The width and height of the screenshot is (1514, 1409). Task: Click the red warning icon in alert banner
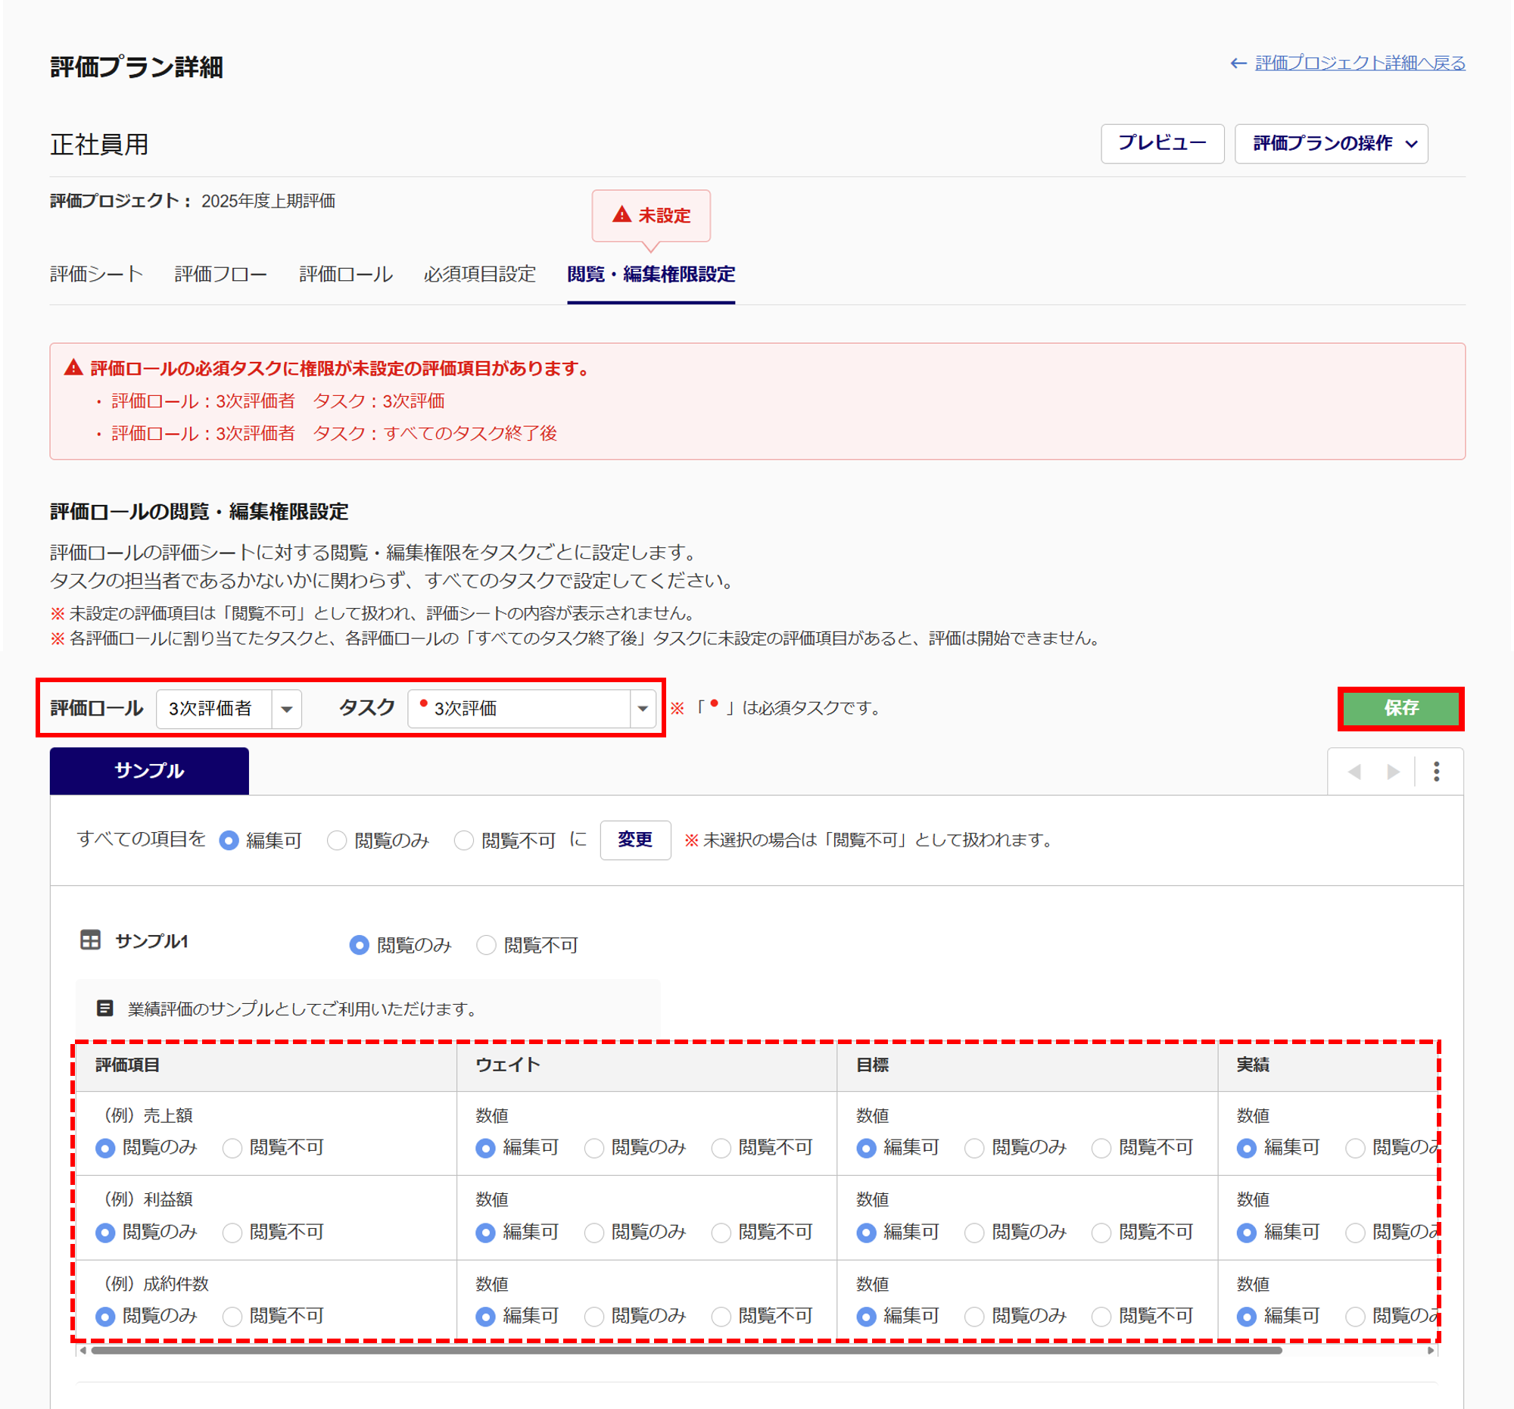[x=73, y=369]
